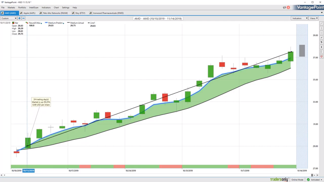Click the red notification badge showing 4
This screenshot has width=324, height=182.
pyautogui.click(x=288, y=8)
